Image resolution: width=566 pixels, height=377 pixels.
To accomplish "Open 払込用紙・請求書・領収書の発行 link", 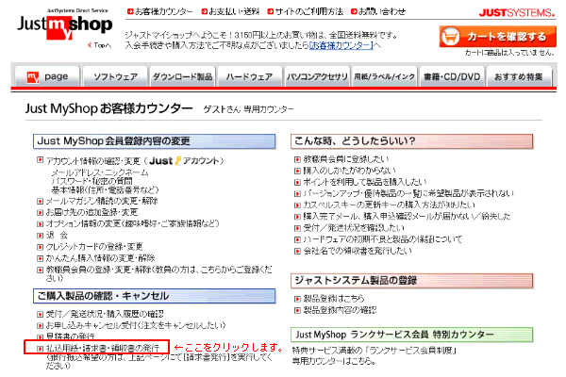I will 103,348.
